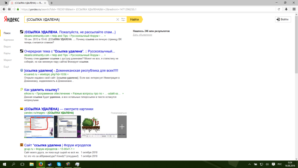The height and width of the screenshot is (168, 298).
Task: Switch to the Картинки search section
Action: (x=9, y=40)
